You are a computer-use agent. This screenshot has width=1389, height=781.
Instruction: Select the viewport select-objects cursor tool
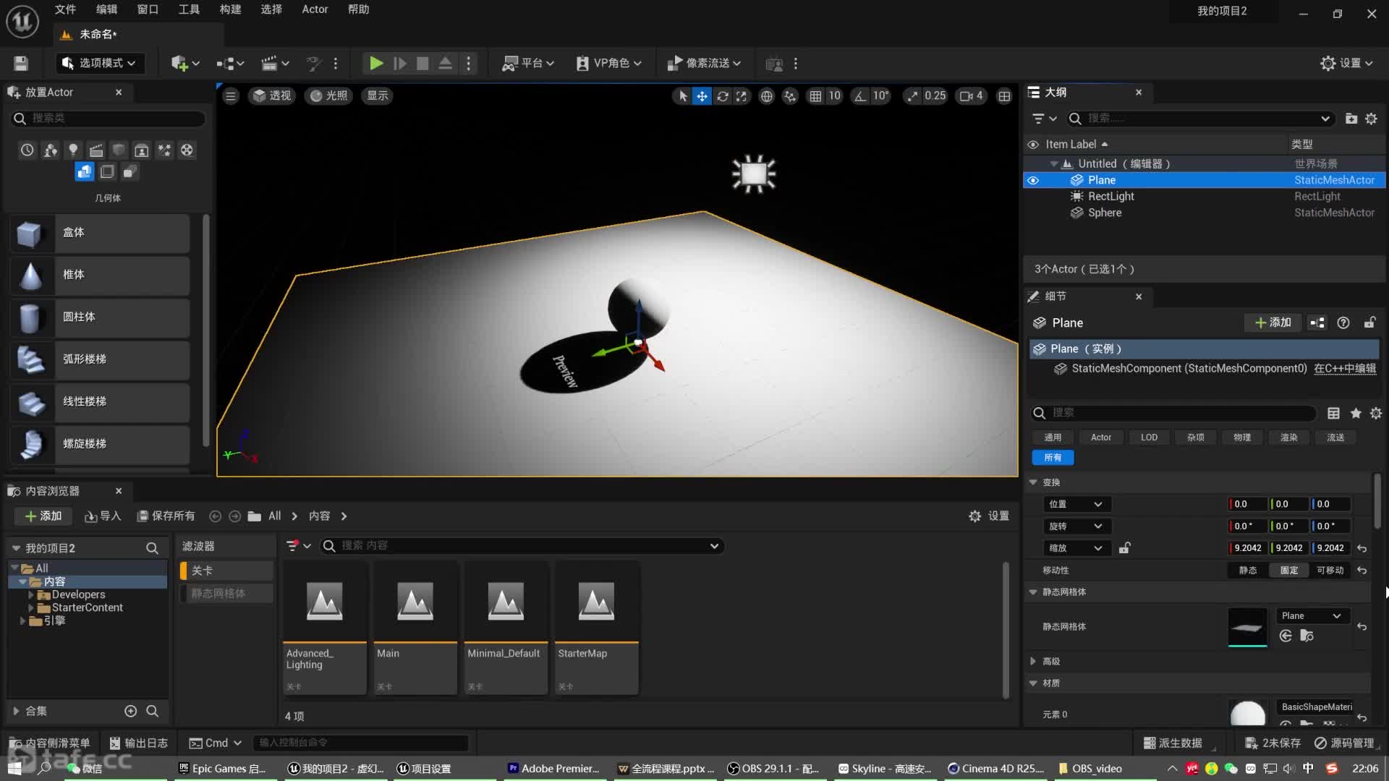point(682,96)
